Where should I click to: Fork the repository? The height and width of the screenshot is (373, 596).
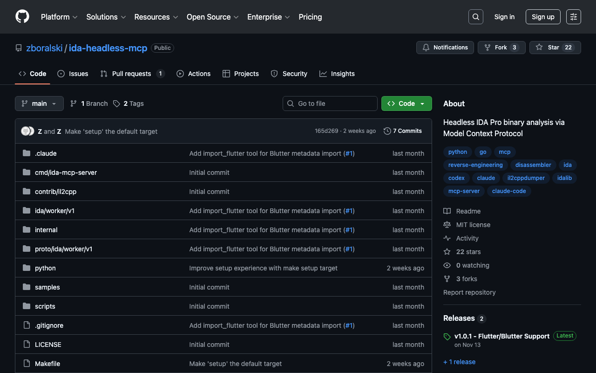(501, 48)
